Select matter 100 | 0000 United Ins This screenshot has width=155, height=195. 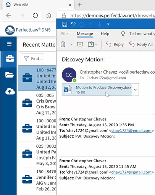(37, 129)
